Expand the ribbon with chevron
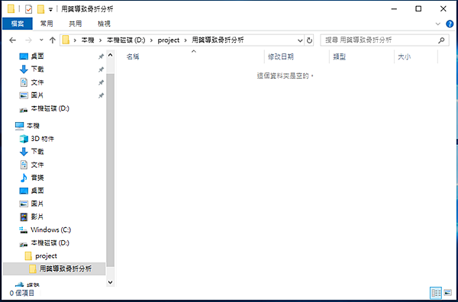The image size is (458, 302). 437,24
